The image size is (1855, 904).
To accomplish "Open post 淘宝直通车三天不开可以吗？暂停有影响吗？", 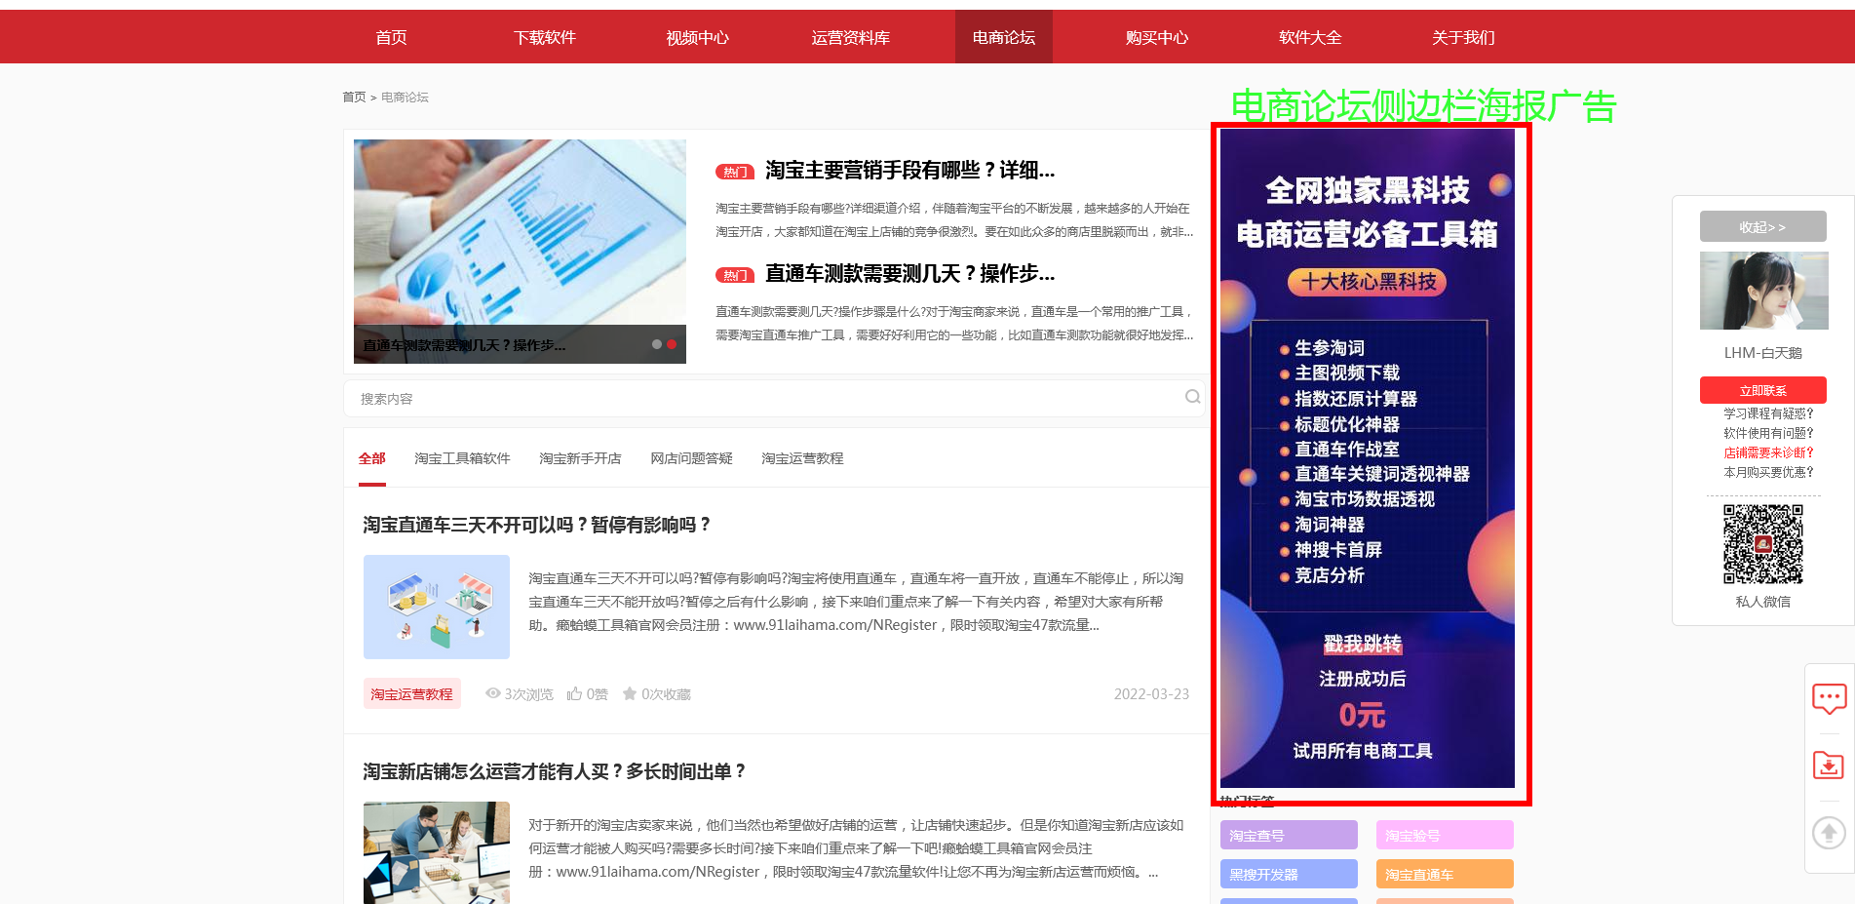I will pos(537,525).
